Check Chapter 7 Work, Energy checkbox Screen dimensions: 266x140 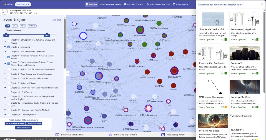(x=9, y=74)
